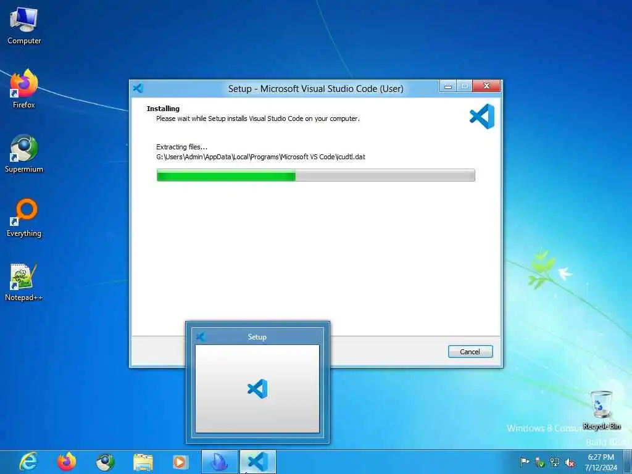Click the Installing heading text
Viewport: 632px width, 474px height.
[x=163, y=109]
